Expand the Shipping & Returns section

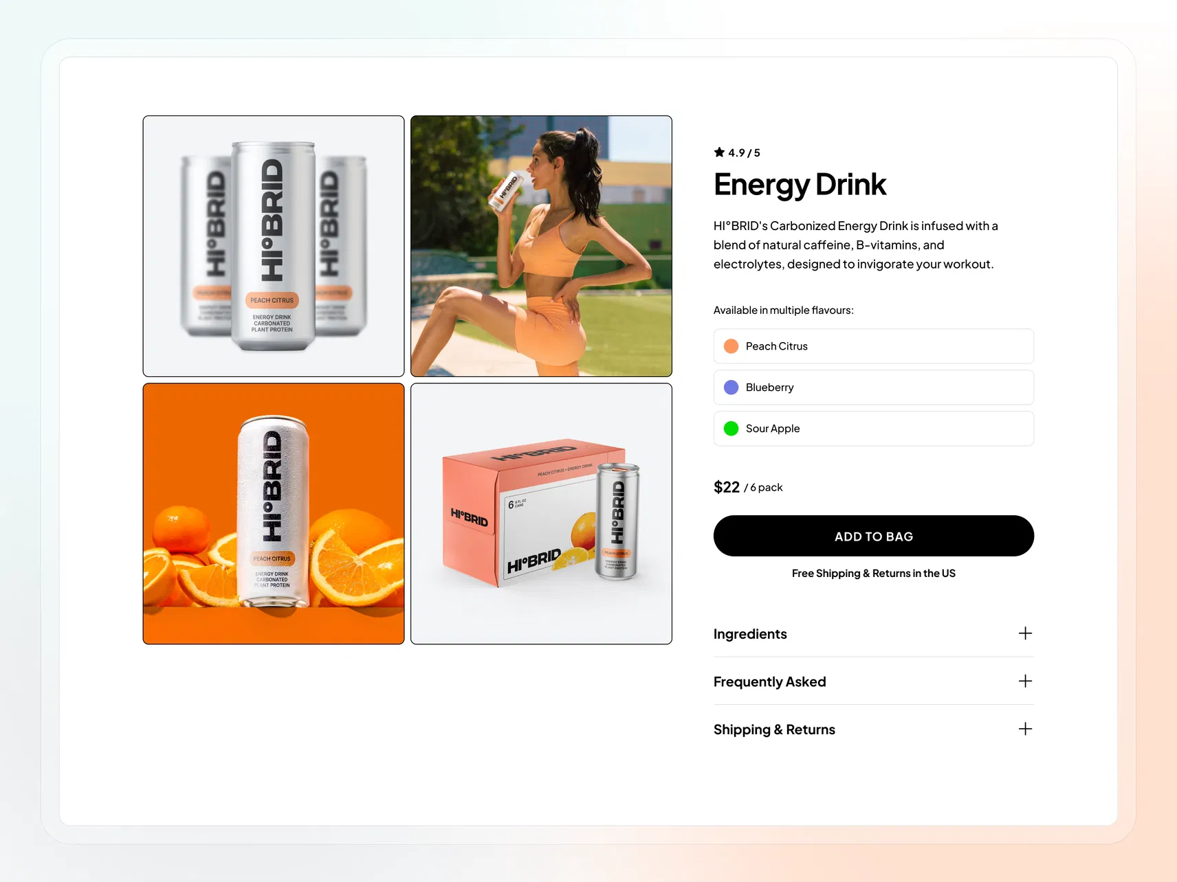point(873,730)
